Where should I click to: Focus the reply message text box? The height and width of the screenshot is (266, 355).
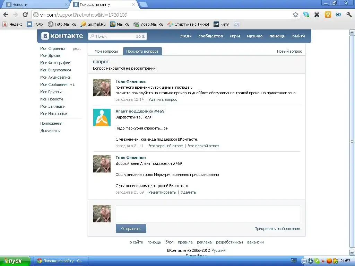[x=208, y=213]
